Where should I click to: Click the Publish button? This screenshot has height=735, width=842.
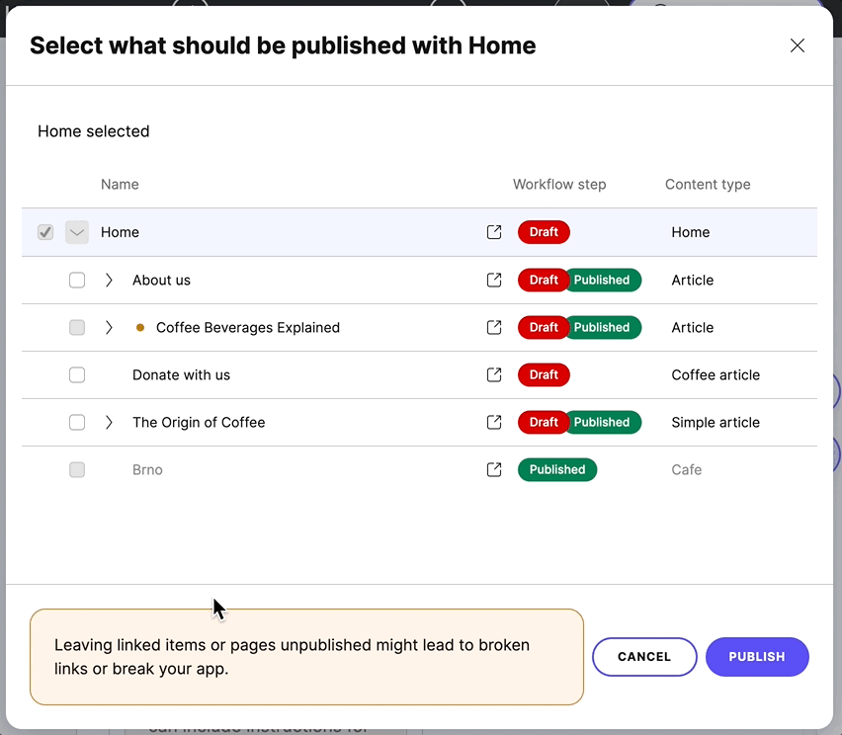click(x=757, y=656)
